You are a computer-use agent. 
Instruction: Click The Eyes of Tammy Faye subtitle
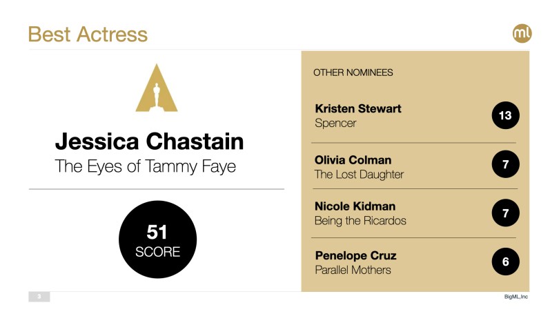click(146, 166)
